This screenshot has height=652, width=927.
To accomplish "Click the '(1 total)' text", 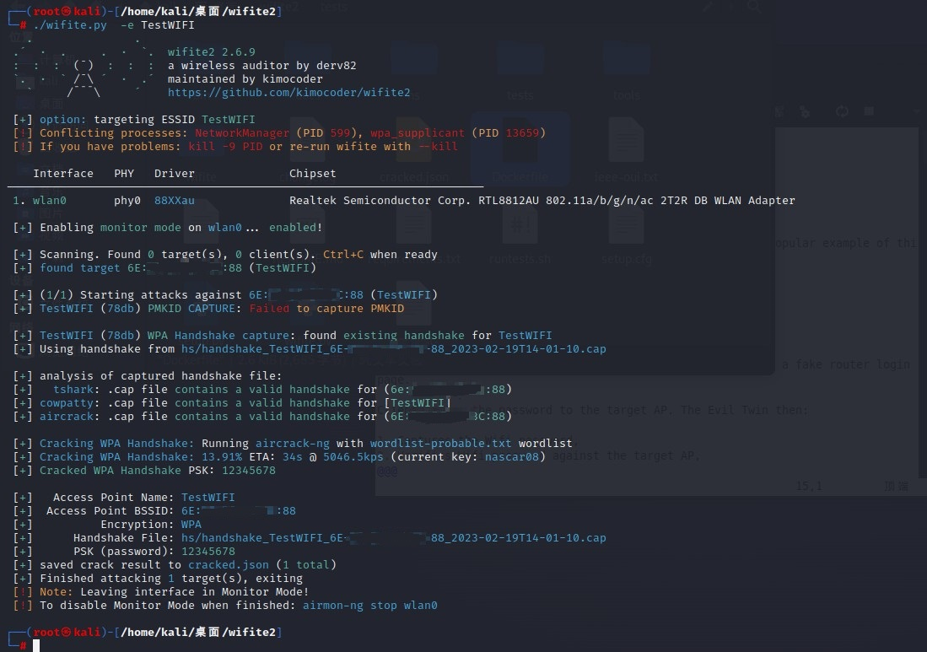I will coord(305,565).
